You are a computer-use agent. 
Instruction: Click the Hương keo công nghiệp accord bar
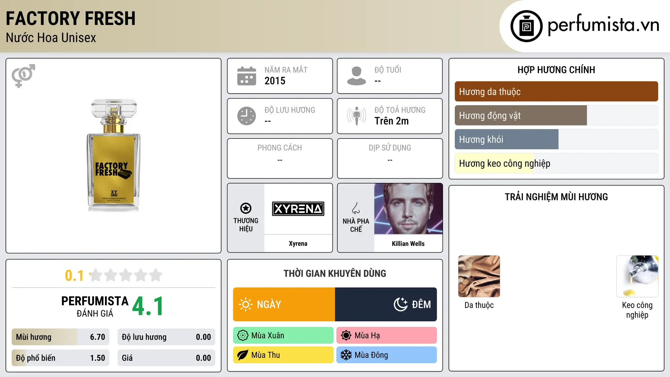point(556,163)
